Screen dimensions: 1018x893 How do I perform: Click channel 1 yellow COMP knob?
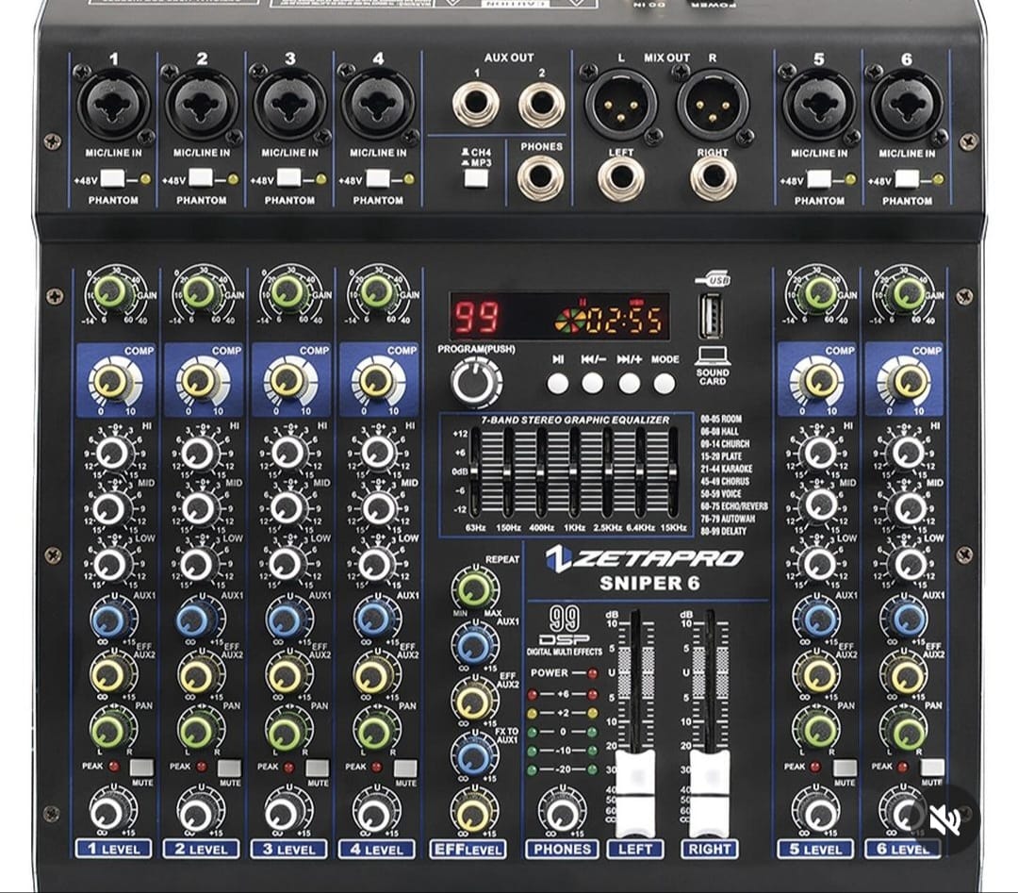point(110,381)
